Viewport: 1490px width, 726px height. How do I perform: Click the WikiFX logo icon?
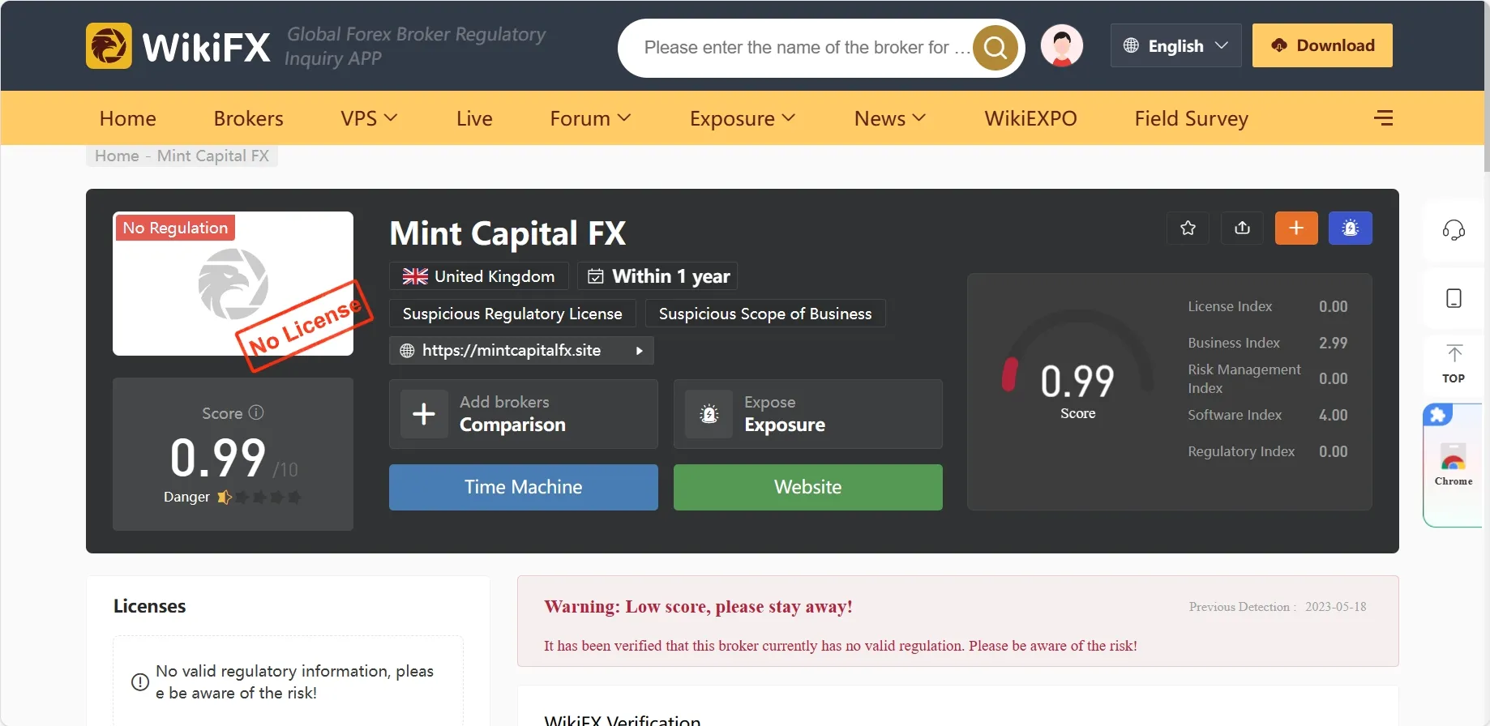coord(109,45)
